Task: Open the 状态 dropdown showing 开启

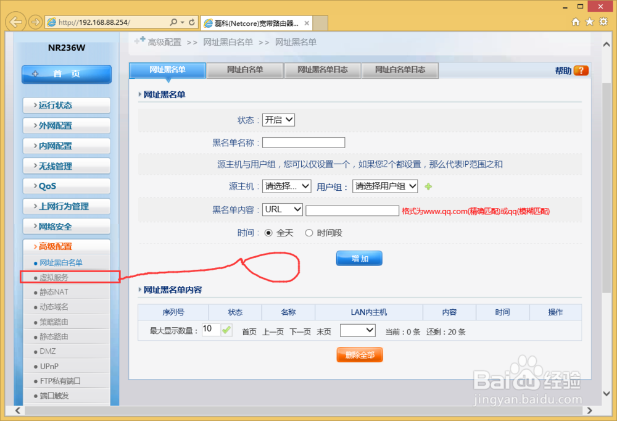Action: pos(278,120)
